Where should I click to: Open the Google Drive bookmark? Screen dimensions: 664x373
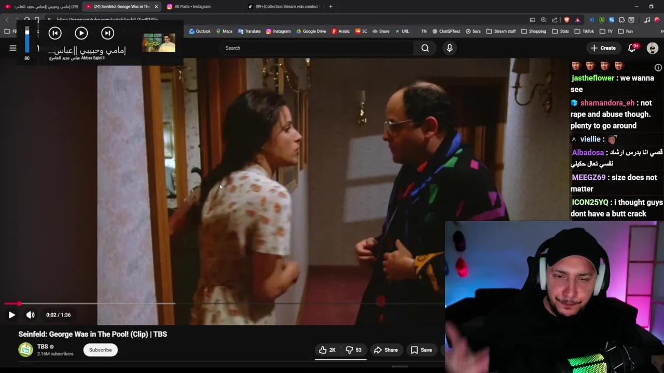(x=311, y=31)
